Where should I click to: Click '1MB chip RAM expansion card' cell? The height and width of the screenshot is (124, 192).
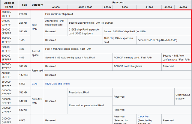pyautogui.click(x=120, y=40)
